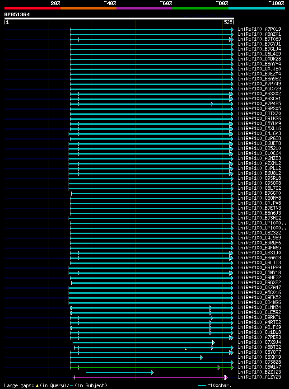
Task: Open hit UniRef100_C1MMZ4
Action: 259,307
